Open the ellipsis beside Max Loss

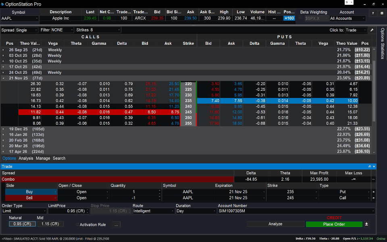coord(373,179)
